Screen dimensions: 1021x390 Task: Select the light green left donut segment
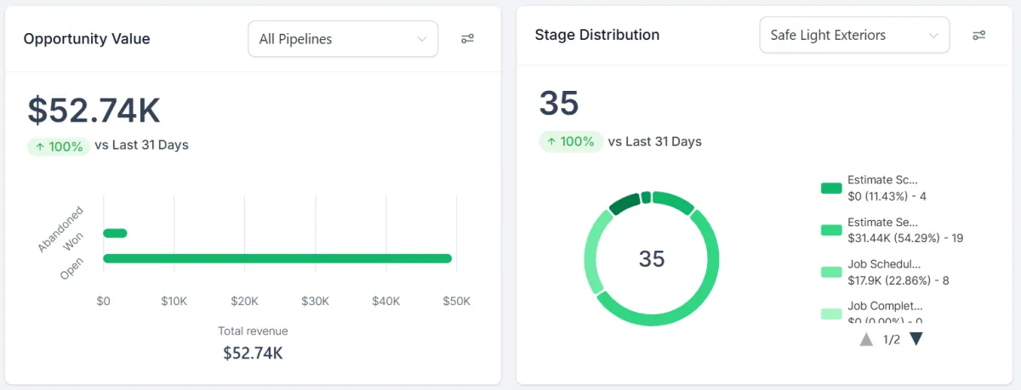click(x=592, y=255)
